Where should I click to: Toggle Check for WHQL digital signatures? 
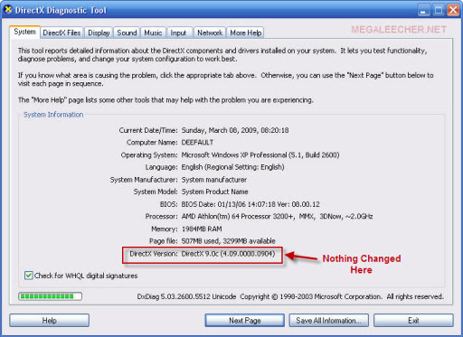pyautogui.click(x=29, y=276)
